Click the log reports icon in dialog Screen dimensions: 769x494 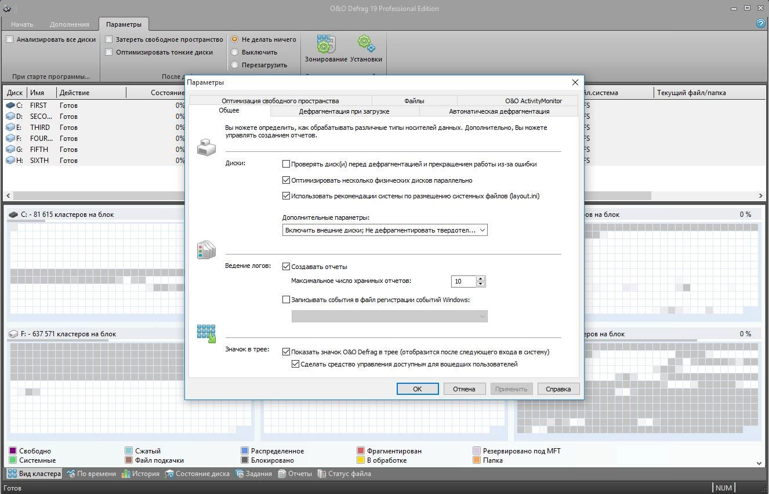click(206, 250)
